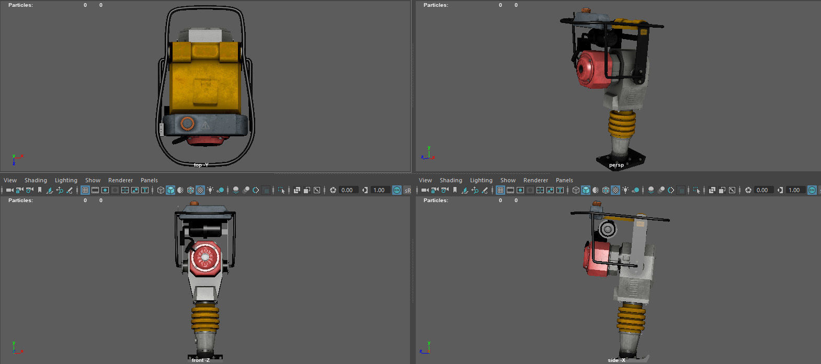Open Lighting menu in front view panel
Screen dimensions: 821x364
[x=66, y=180]
